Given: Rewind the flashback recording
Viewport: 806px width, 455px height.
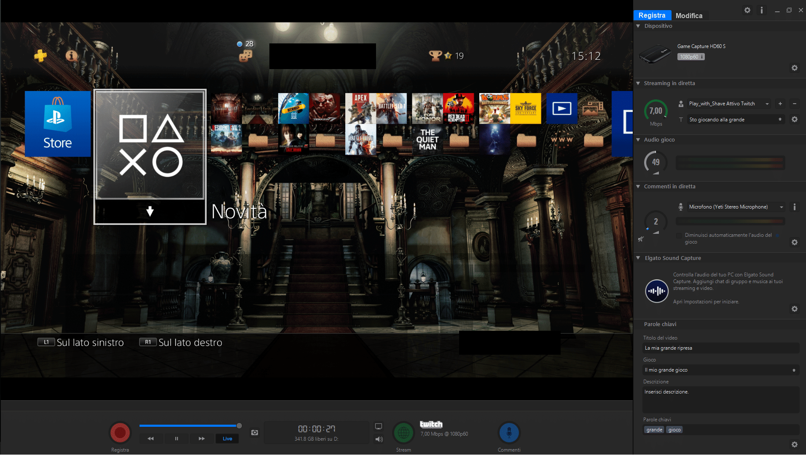Looking at the screenshot, I should [x=150, y=439].
